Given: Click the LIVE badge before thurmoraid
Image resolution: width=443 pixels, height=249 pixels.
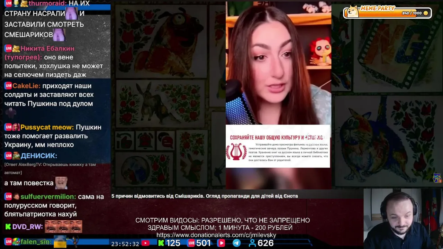Looking at the screenshot, I should pos(8,3).
